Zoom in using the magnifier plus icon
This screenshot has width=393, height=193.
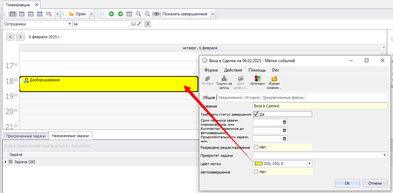point(139,14)
